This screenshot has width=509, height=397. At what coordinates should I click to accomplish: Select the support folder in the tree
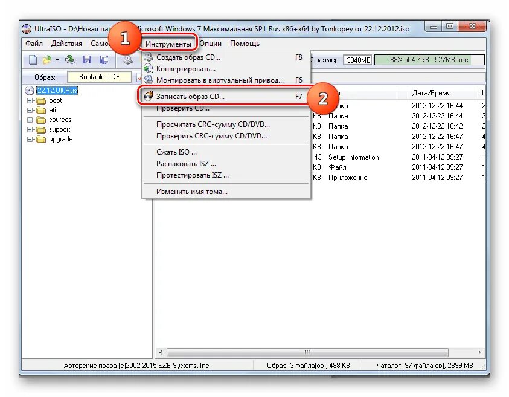pyautogui.click(x=59, y=130)
